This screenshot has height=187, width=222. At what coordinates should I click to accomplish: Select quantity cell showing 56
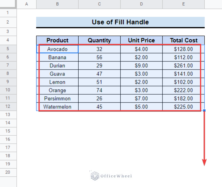click(99, 57)
